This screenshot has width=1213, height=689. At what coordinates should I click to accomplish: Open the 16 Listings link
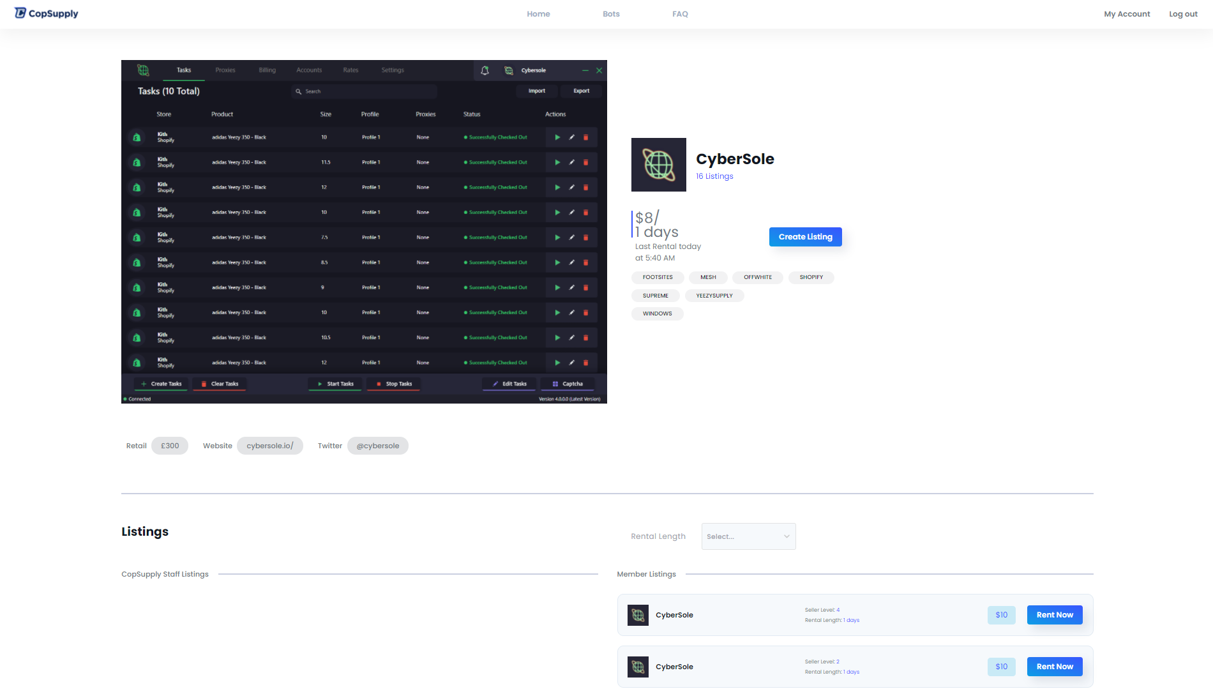714,176
